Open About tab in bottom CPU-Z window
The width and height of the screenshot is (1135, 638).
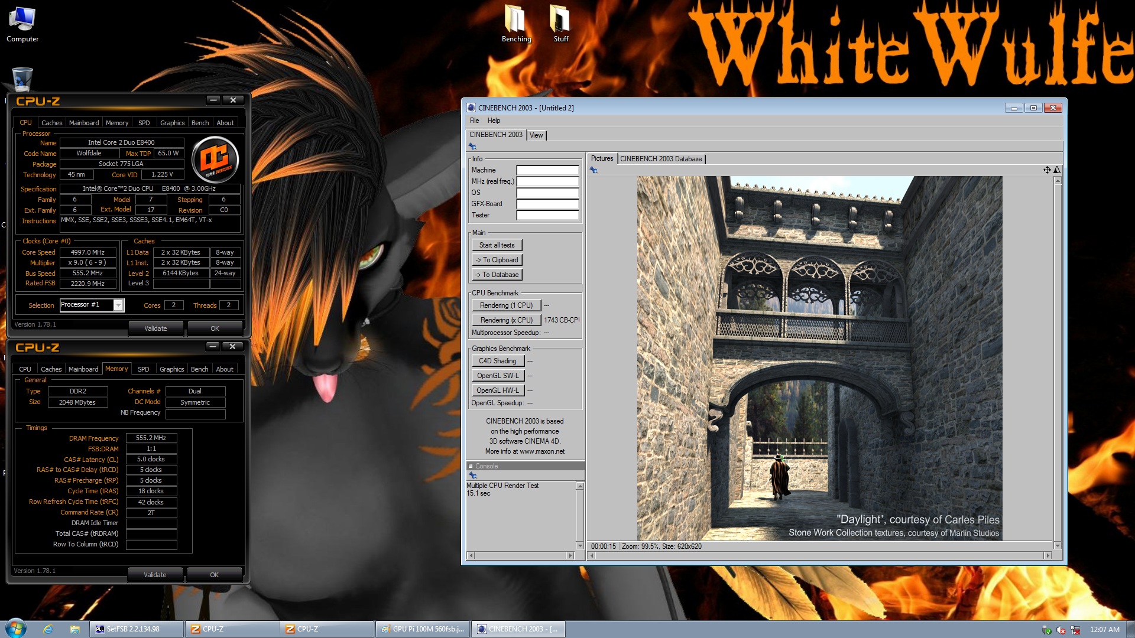point(225,369)
